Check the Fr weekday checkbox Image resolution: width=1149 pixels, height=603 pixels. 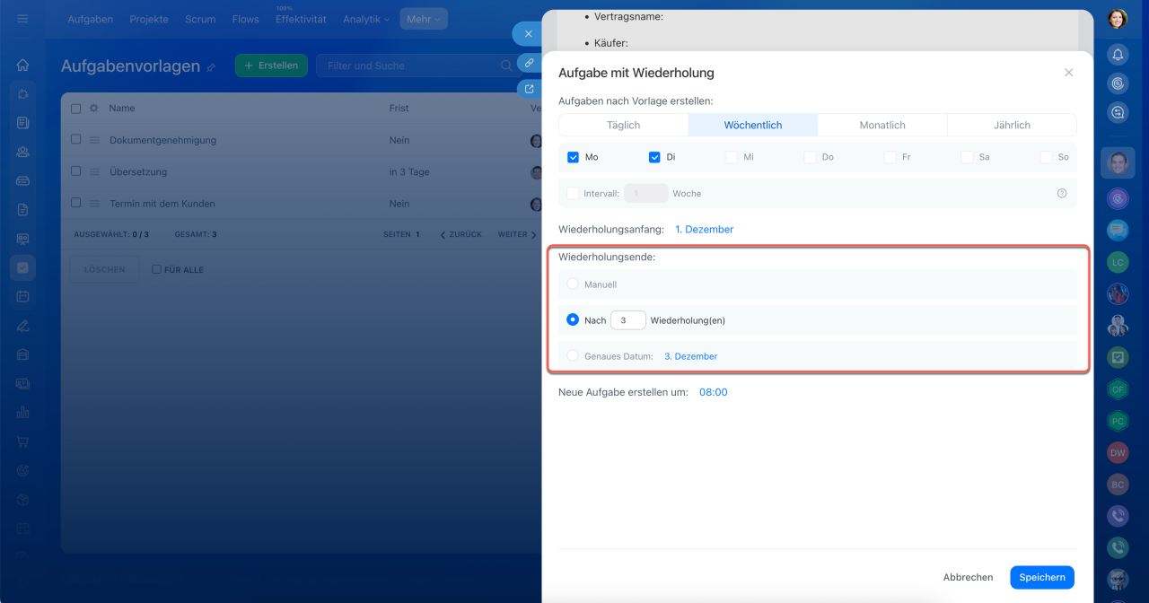[x=890, y=157]
